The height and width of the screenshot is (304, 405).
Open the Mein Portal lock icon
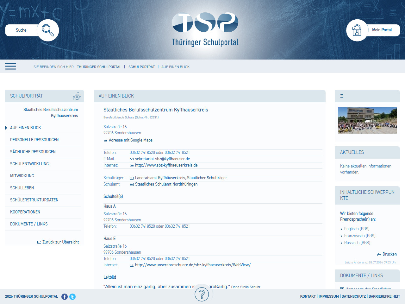[x=357, y=30]
